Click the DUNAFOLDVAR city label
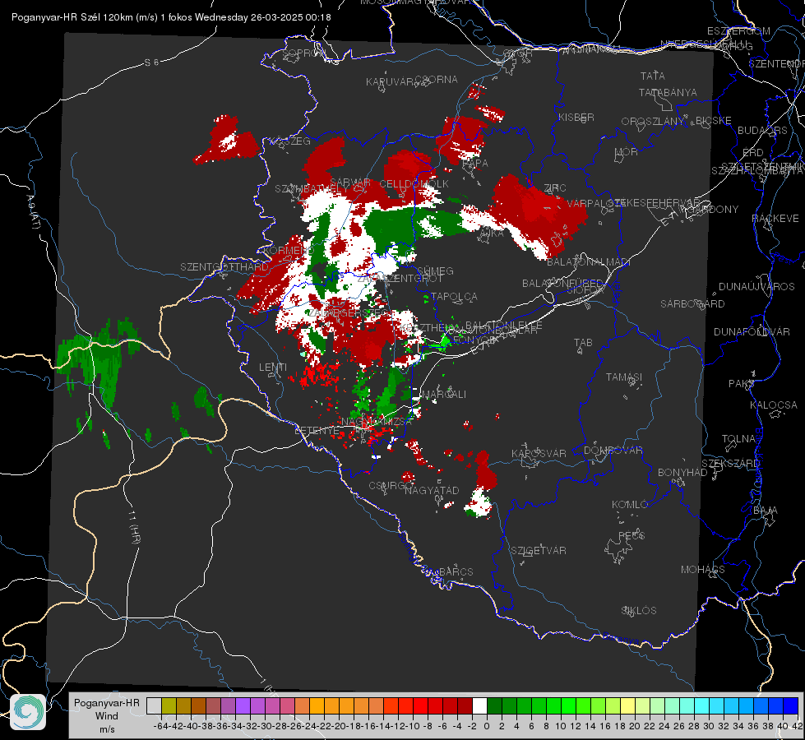The width and height of the screenshot is (805, 740). pos(752,331)
